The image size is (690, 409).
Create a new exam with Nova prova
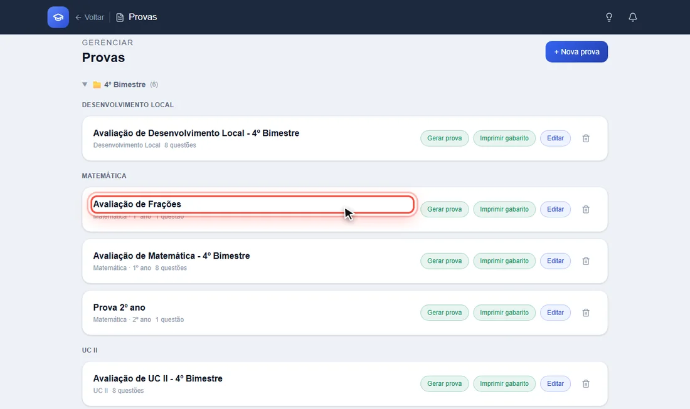(576, 52)
